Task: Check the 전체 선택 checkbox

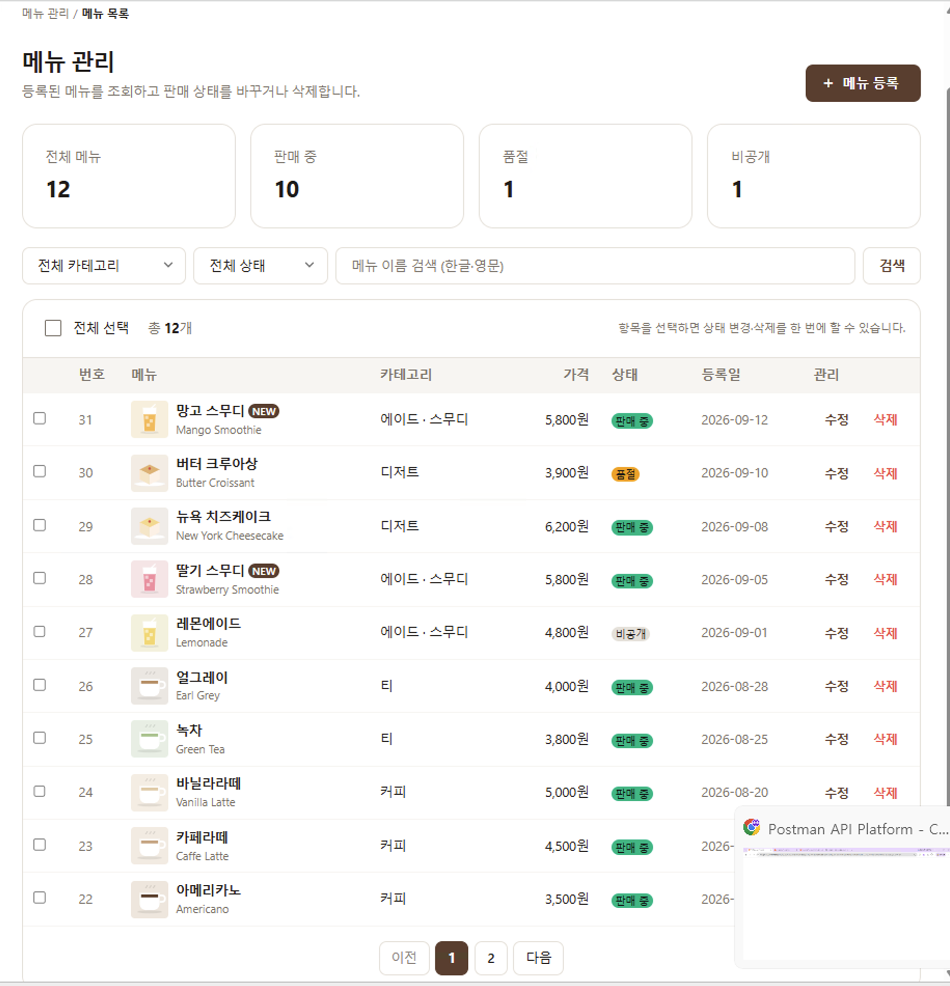Action: point(53,328)
